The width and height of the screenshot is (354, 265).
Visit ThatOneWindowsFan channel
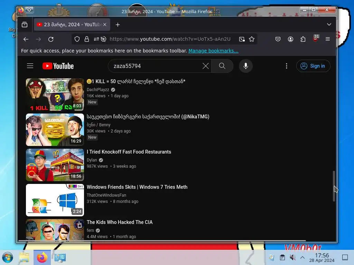106,195
